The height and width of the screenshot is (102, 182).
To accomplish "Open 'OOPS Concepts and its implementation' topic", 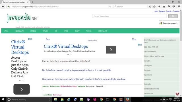I will point(160,41).
